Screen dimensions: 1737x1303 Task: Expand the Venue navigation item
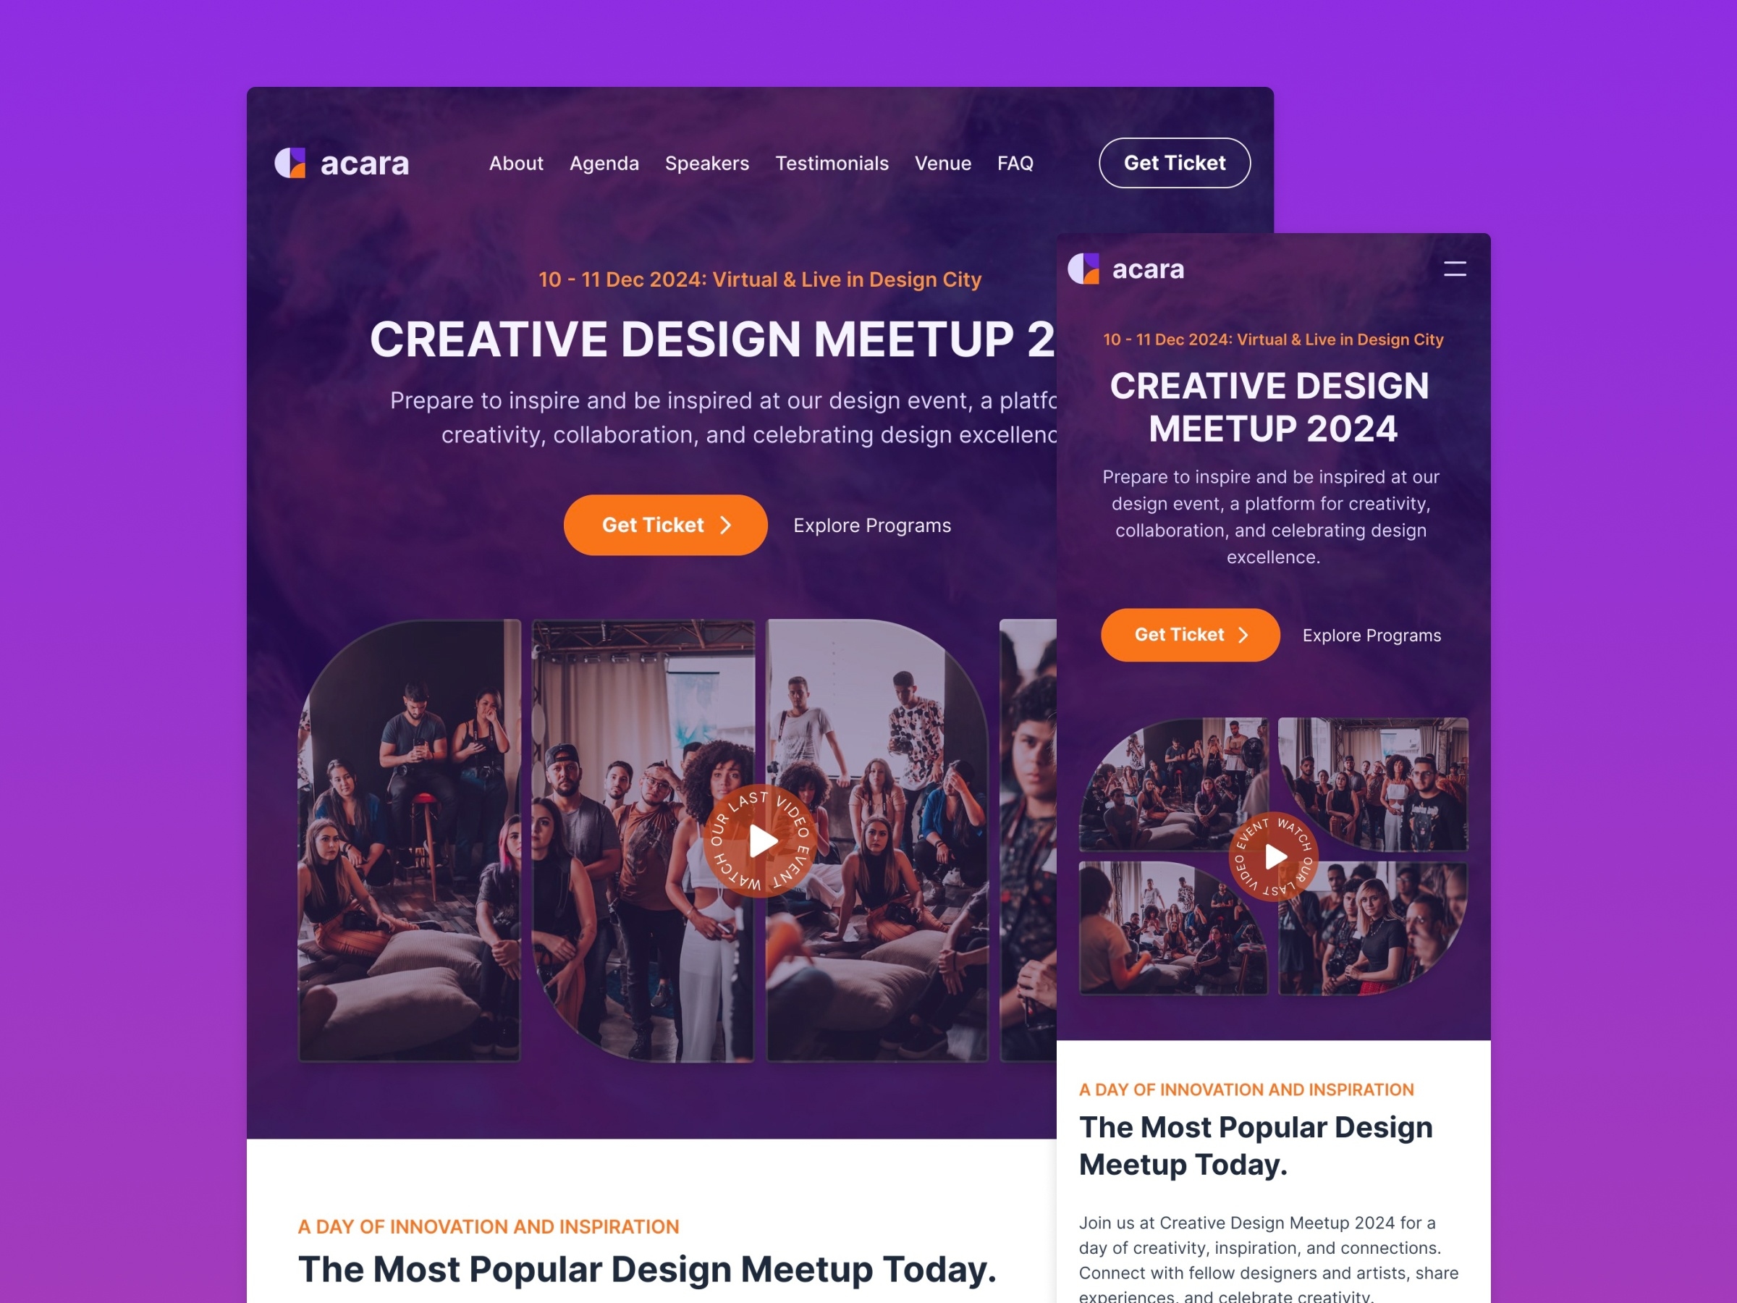[x=944, y=163]
